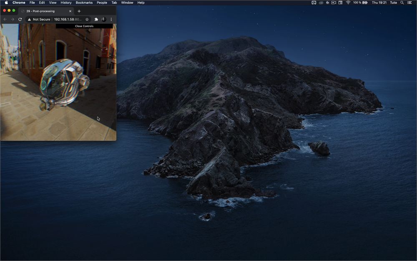Image resolution: width=417 pixels, height=261 pixels.
Task: Open the Chrome application menu
Action: 19,3
